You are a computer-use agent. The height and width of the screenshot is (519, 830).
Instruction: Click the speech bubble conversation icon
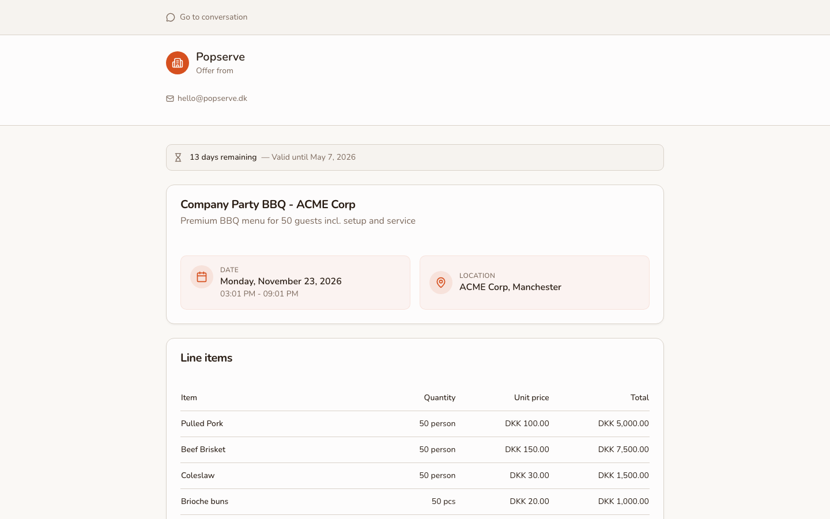coord(170,17)
